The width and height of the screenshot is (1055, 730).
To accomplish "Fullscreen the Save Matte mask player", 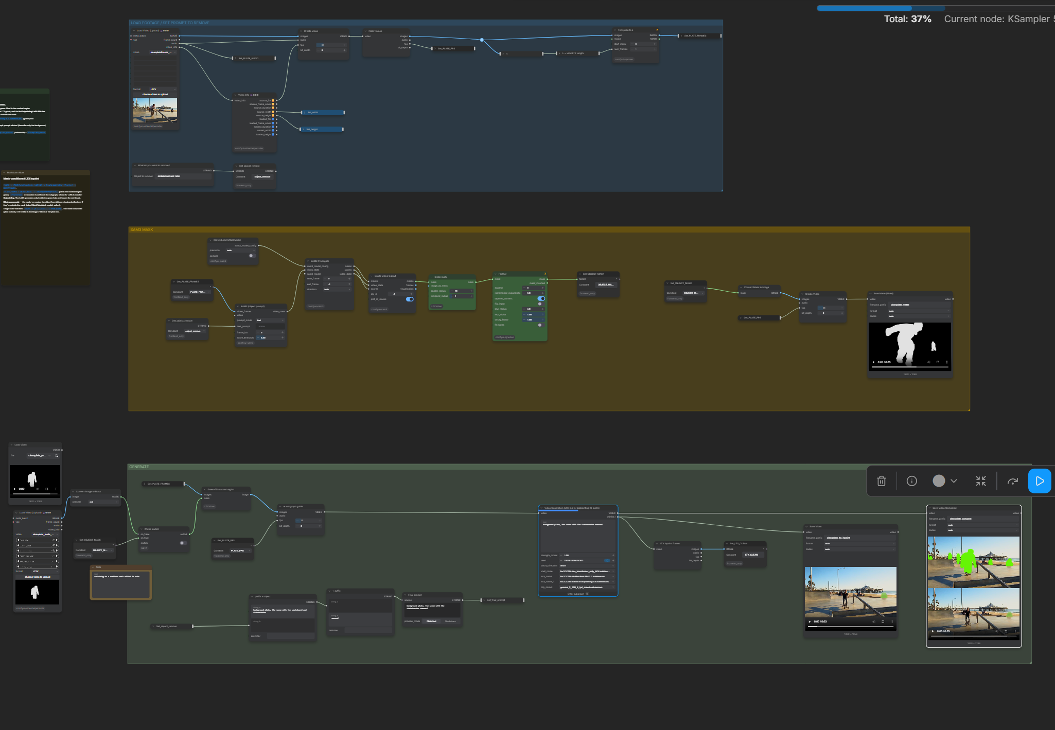I will click(x=938, y=362).
